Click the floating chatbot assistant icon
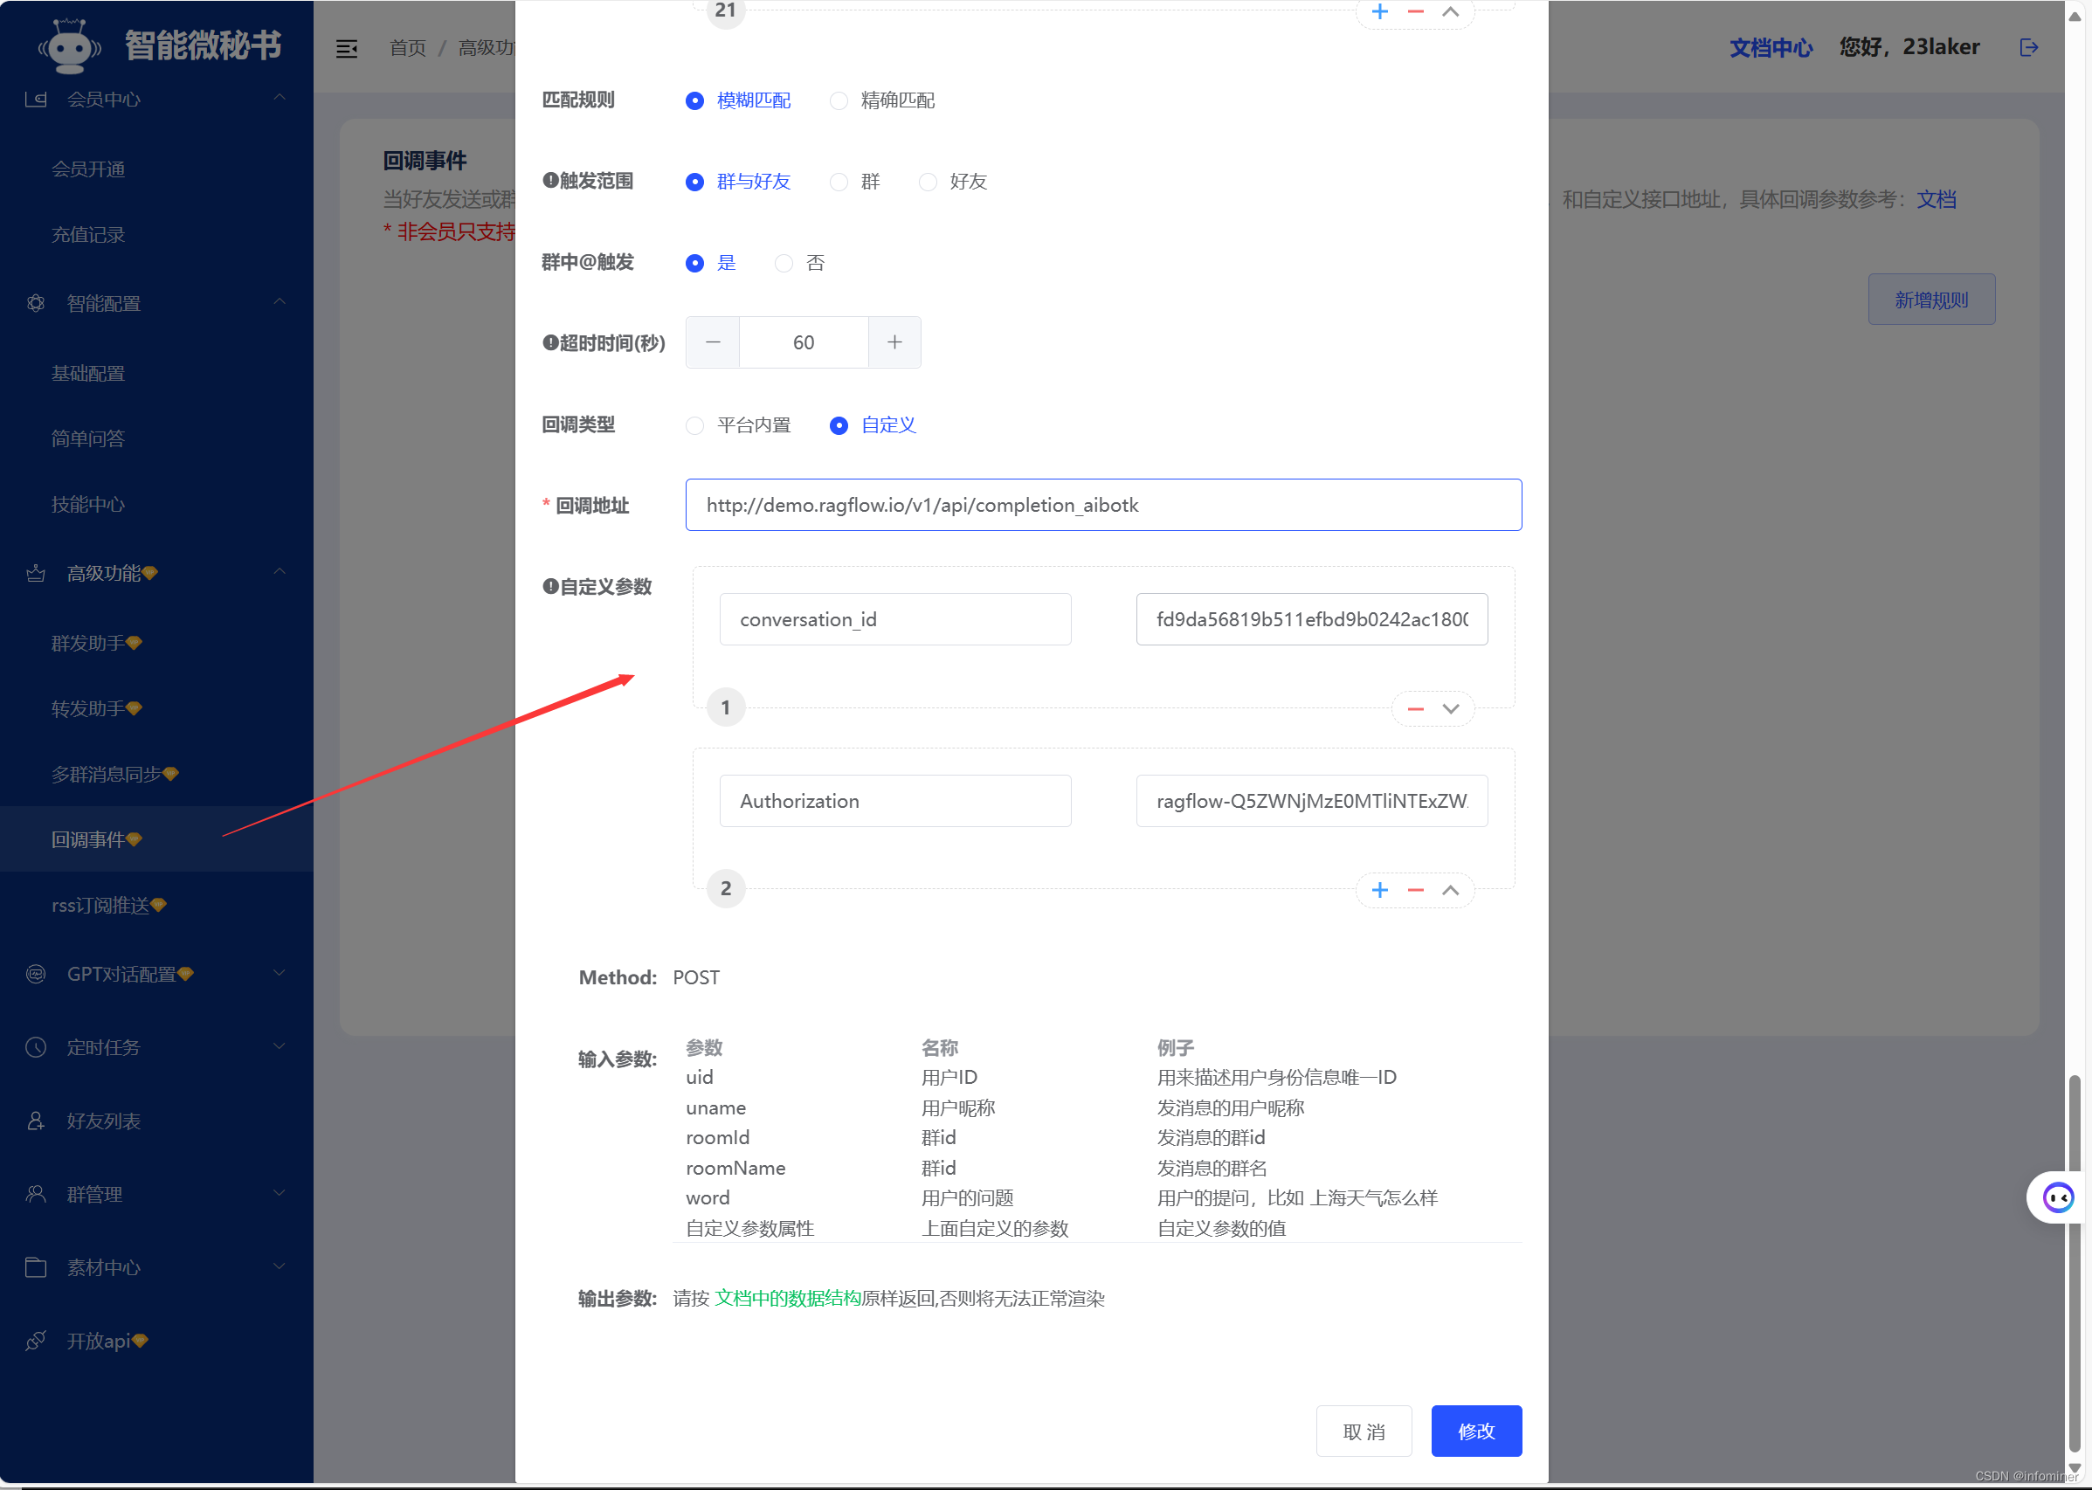The width and height of the screenshot is (2092, 1490). tap(2057, 1197)
